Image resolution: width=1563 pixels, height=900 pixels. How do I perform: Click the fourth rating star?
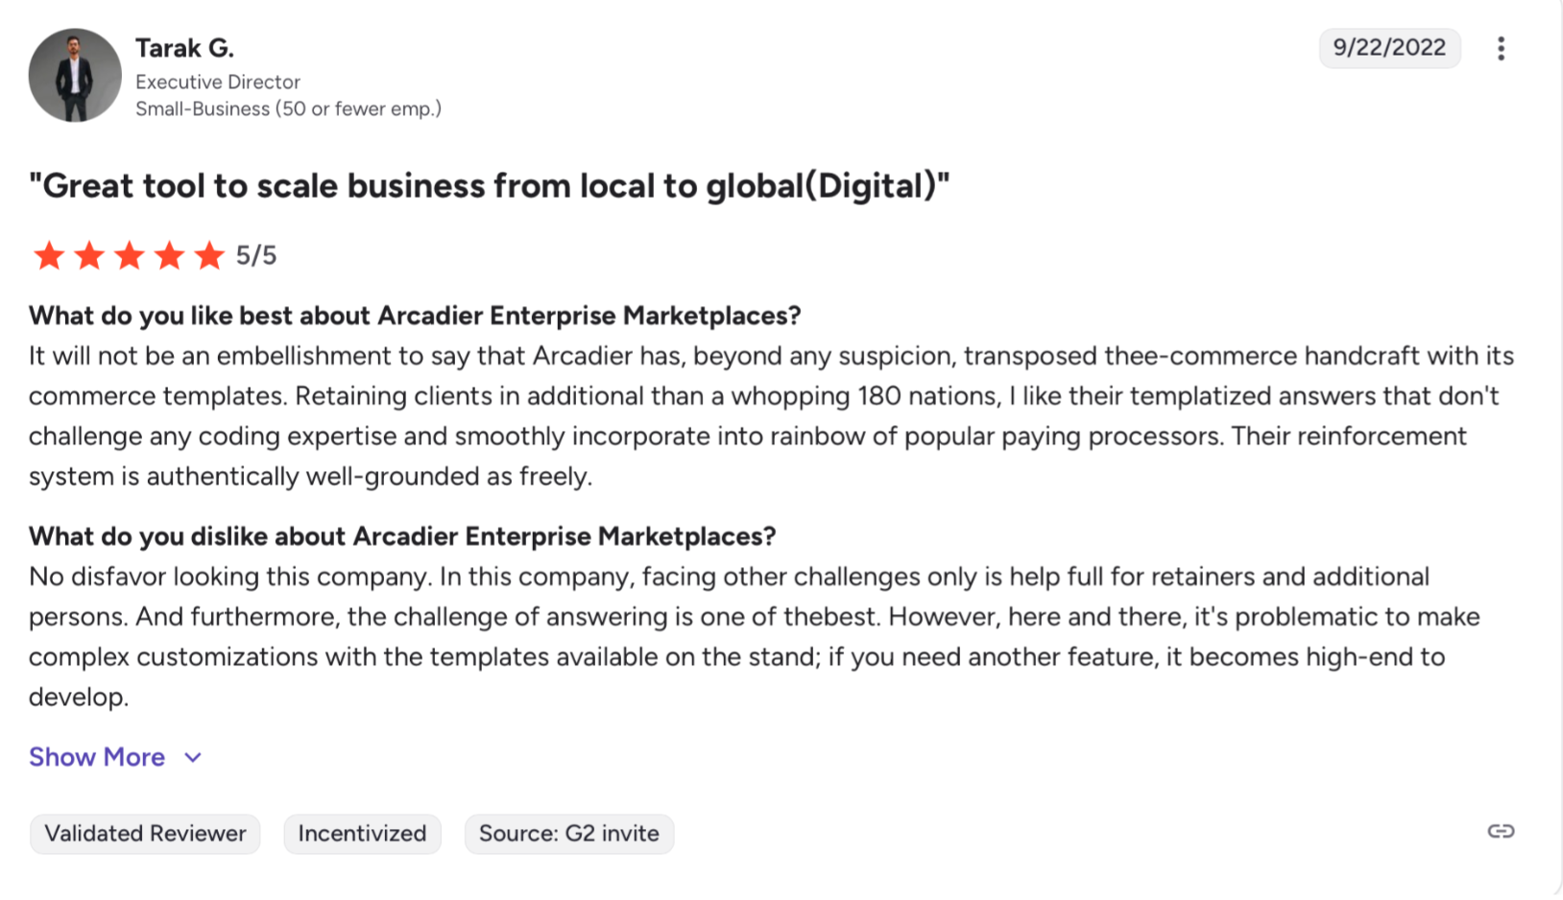coord(170,256)
